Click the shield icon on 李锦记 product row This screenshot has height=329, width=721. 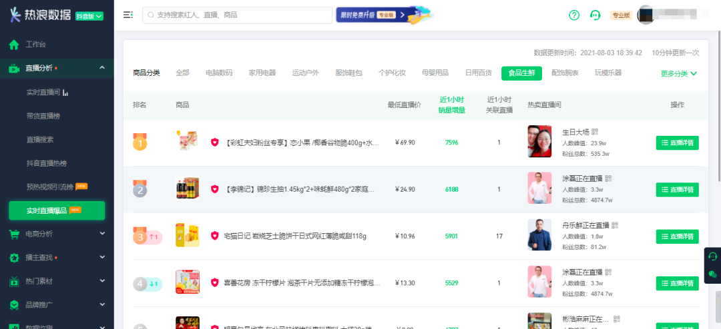coord(215,189)
